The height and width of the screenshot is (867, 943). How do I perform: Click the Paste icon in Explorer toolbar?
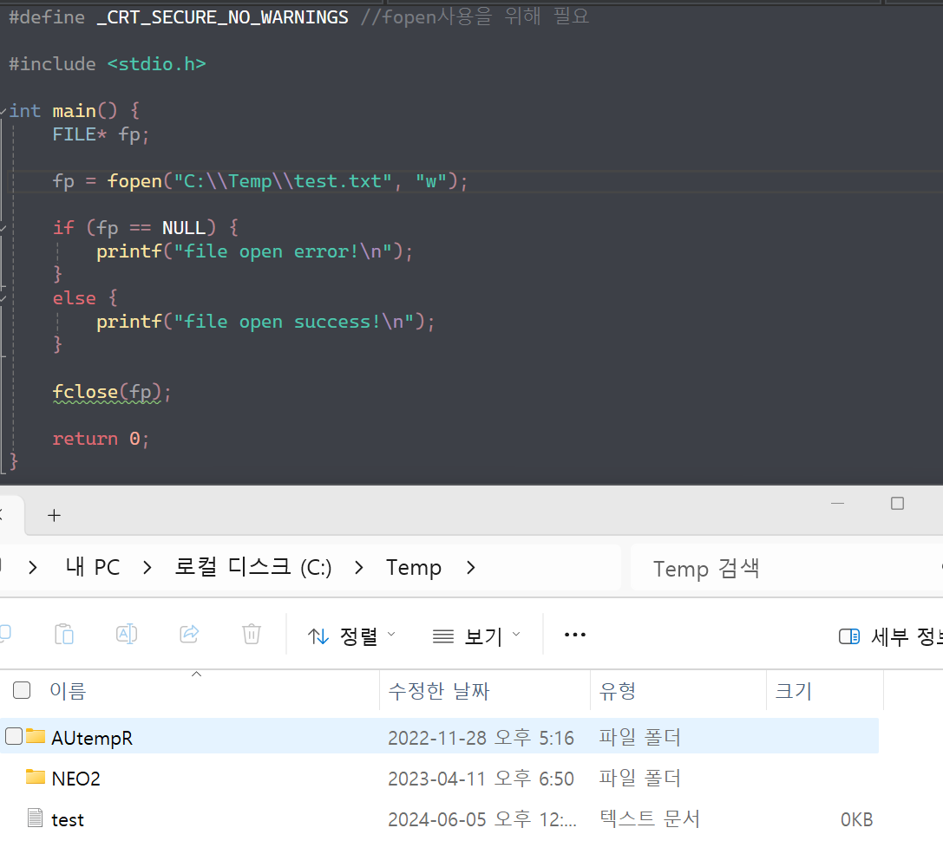pyautogui.click(x=63, y=634)
